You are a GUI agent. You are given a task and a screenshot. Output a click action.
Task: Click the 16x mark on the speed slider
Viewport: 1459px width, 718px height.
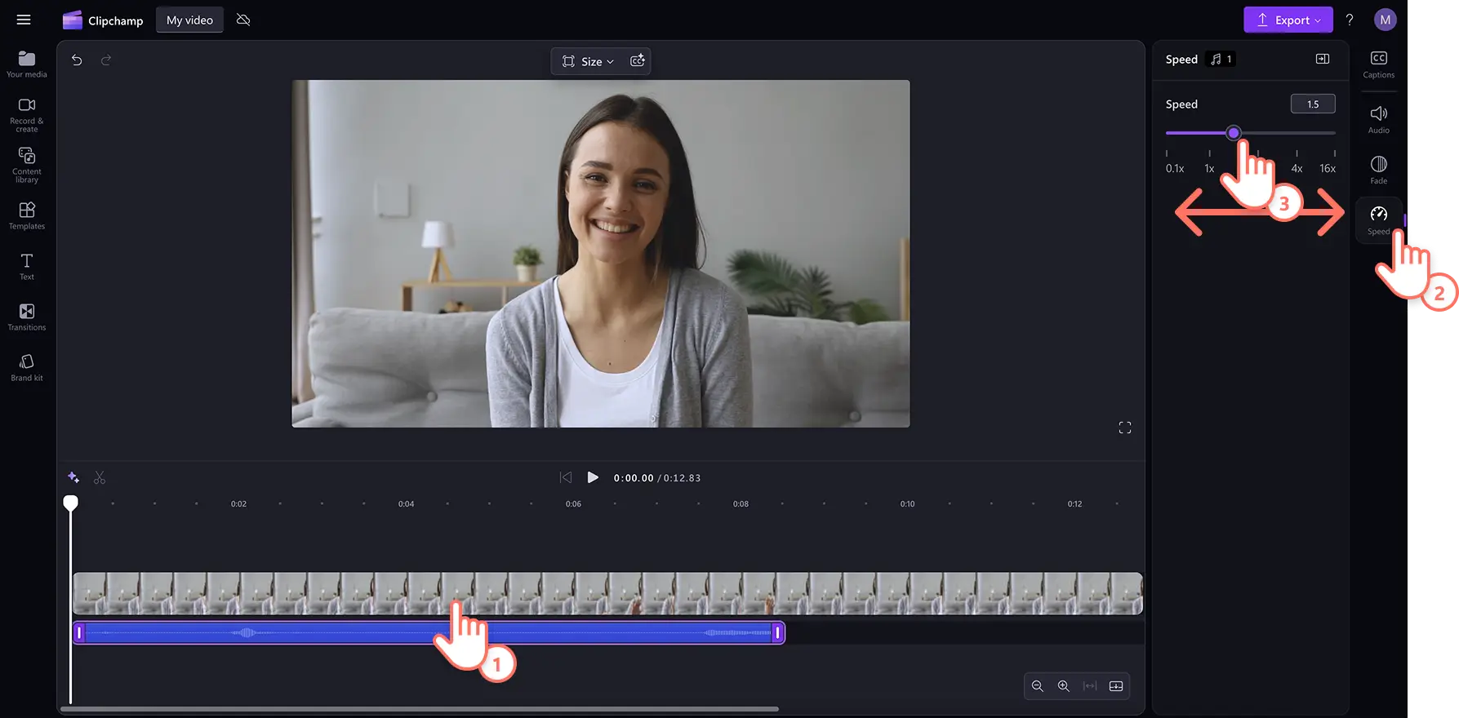[1328, 168]
